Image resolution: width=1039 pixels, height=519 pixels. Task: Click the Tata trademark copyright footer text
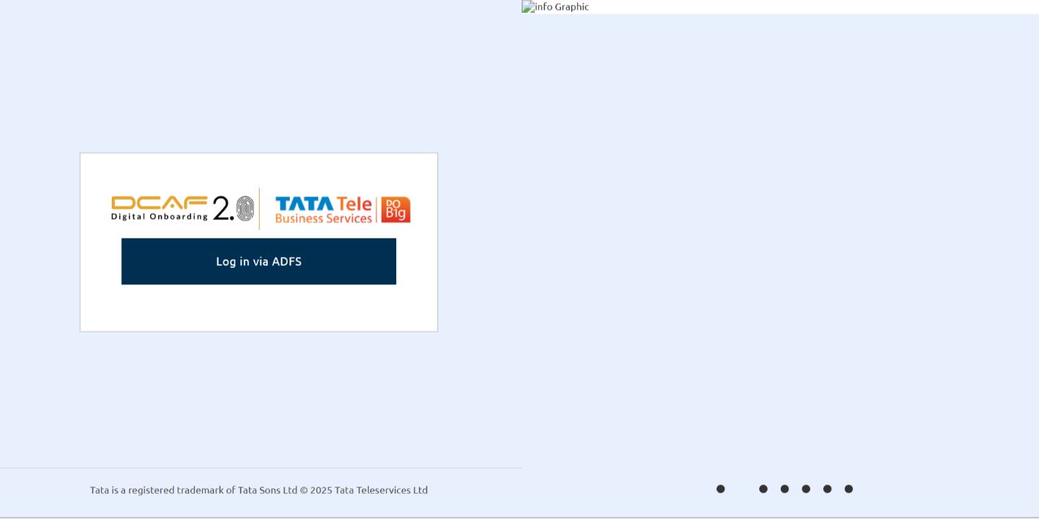coord(258,490)
